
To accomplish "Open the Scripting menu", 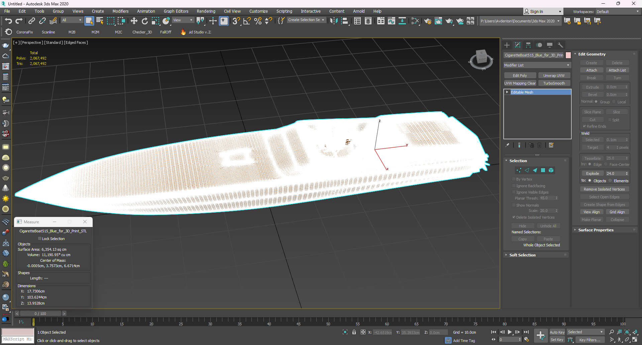I will click(284, 11).
